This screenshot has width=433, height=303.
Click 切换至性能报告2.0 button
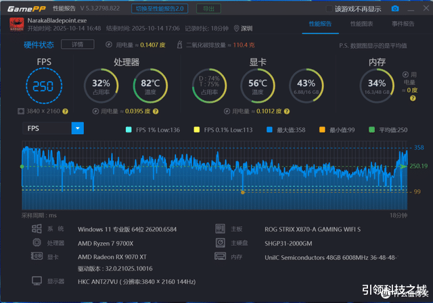[160, 9]
